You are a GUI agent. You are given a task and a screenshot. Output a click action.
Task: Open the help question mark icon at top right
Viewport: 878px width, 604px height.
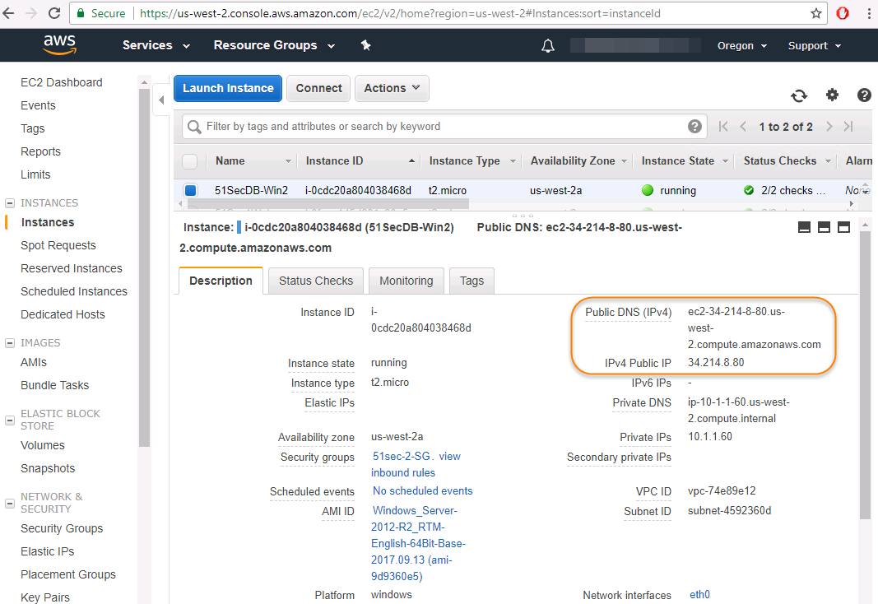[864, 95]
